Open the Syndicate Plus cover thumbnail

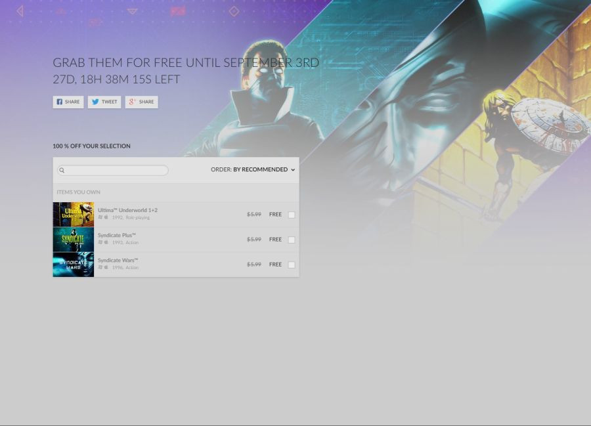click(x=74, y=240)
